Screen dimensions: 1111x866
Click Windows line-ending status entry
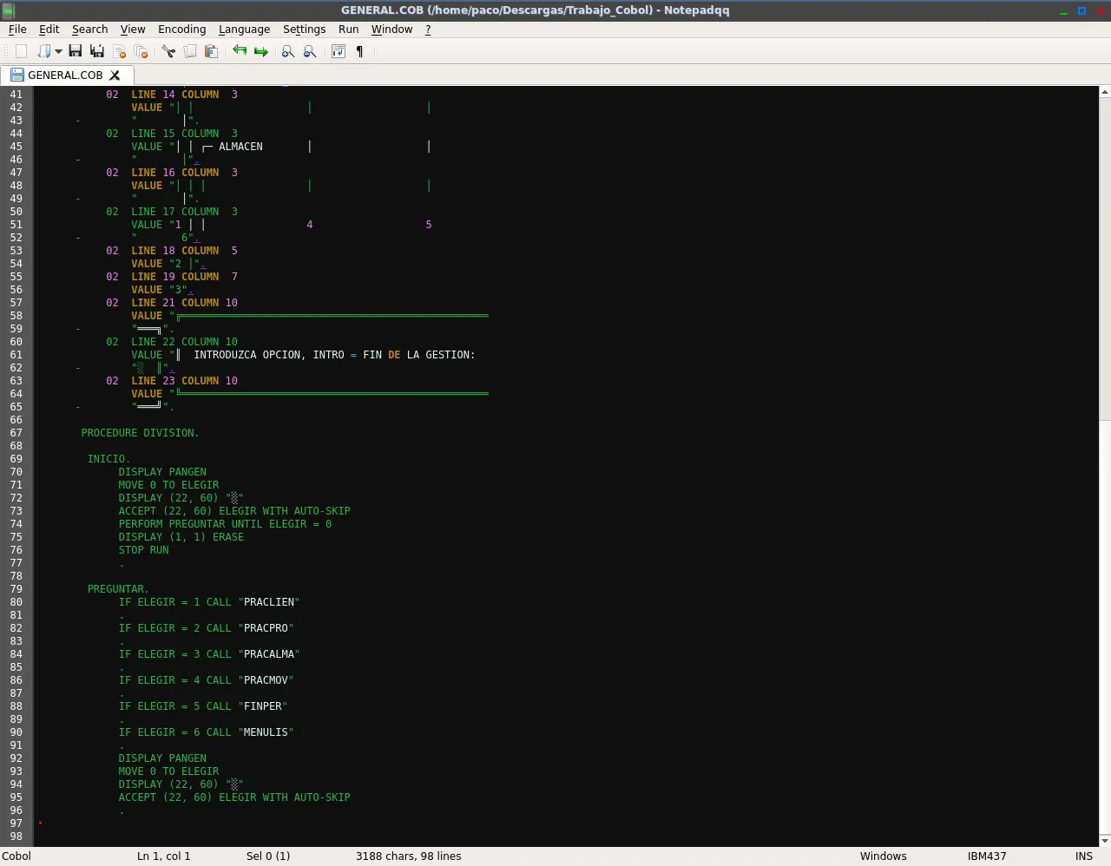883,856
